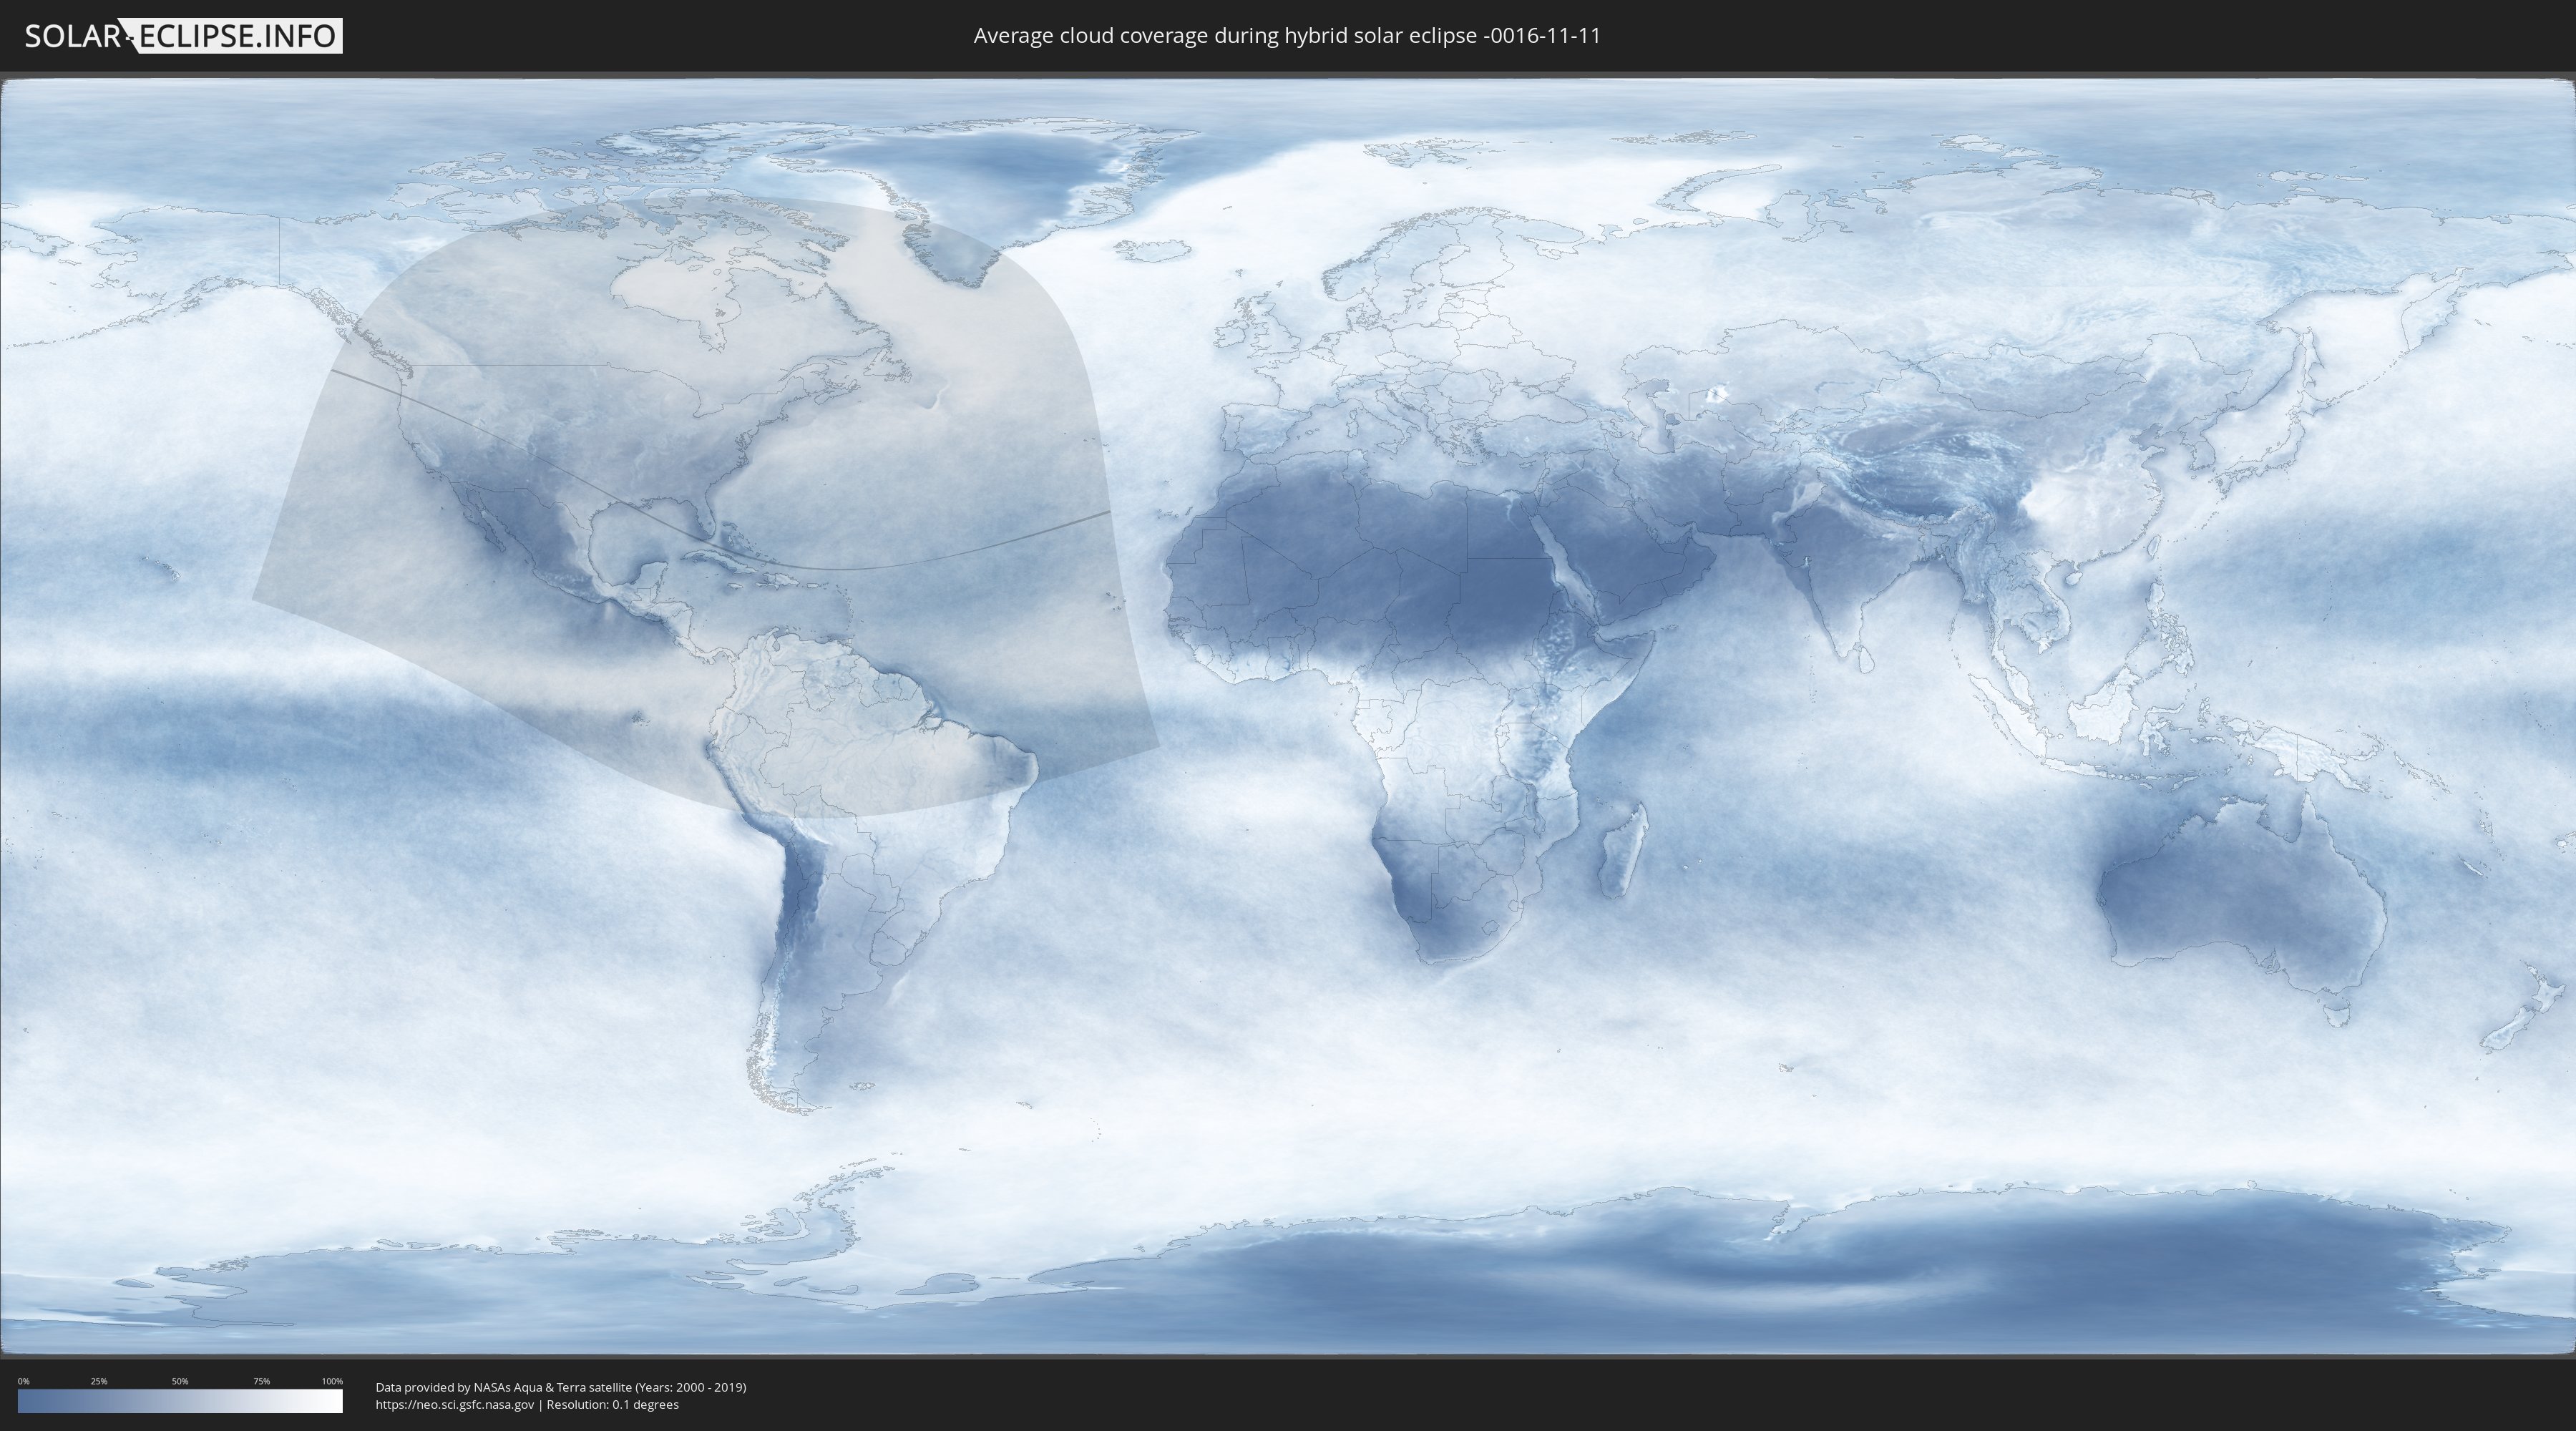Click the Resolution: 0.1 degrees text
This screenshot has height=1431, width=2576.
pos(612,1404)
